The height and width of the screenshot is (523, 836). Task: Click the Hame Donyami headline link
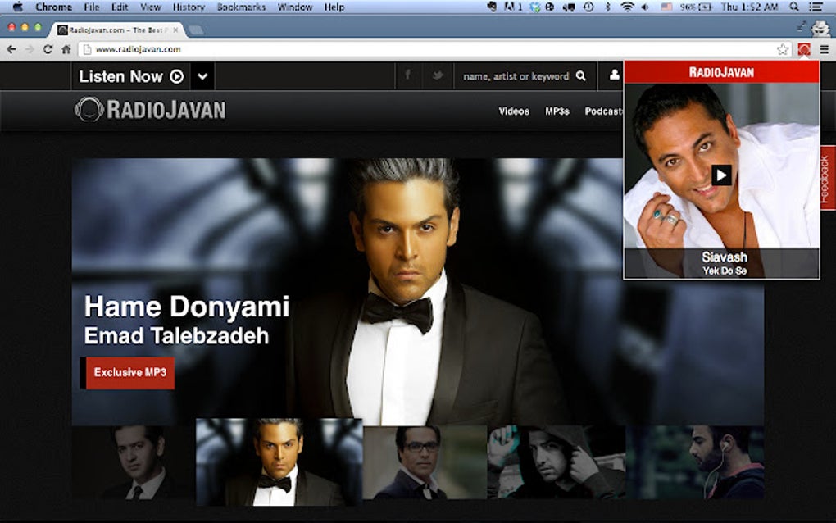pyautogui.click(x=187, y=307)
